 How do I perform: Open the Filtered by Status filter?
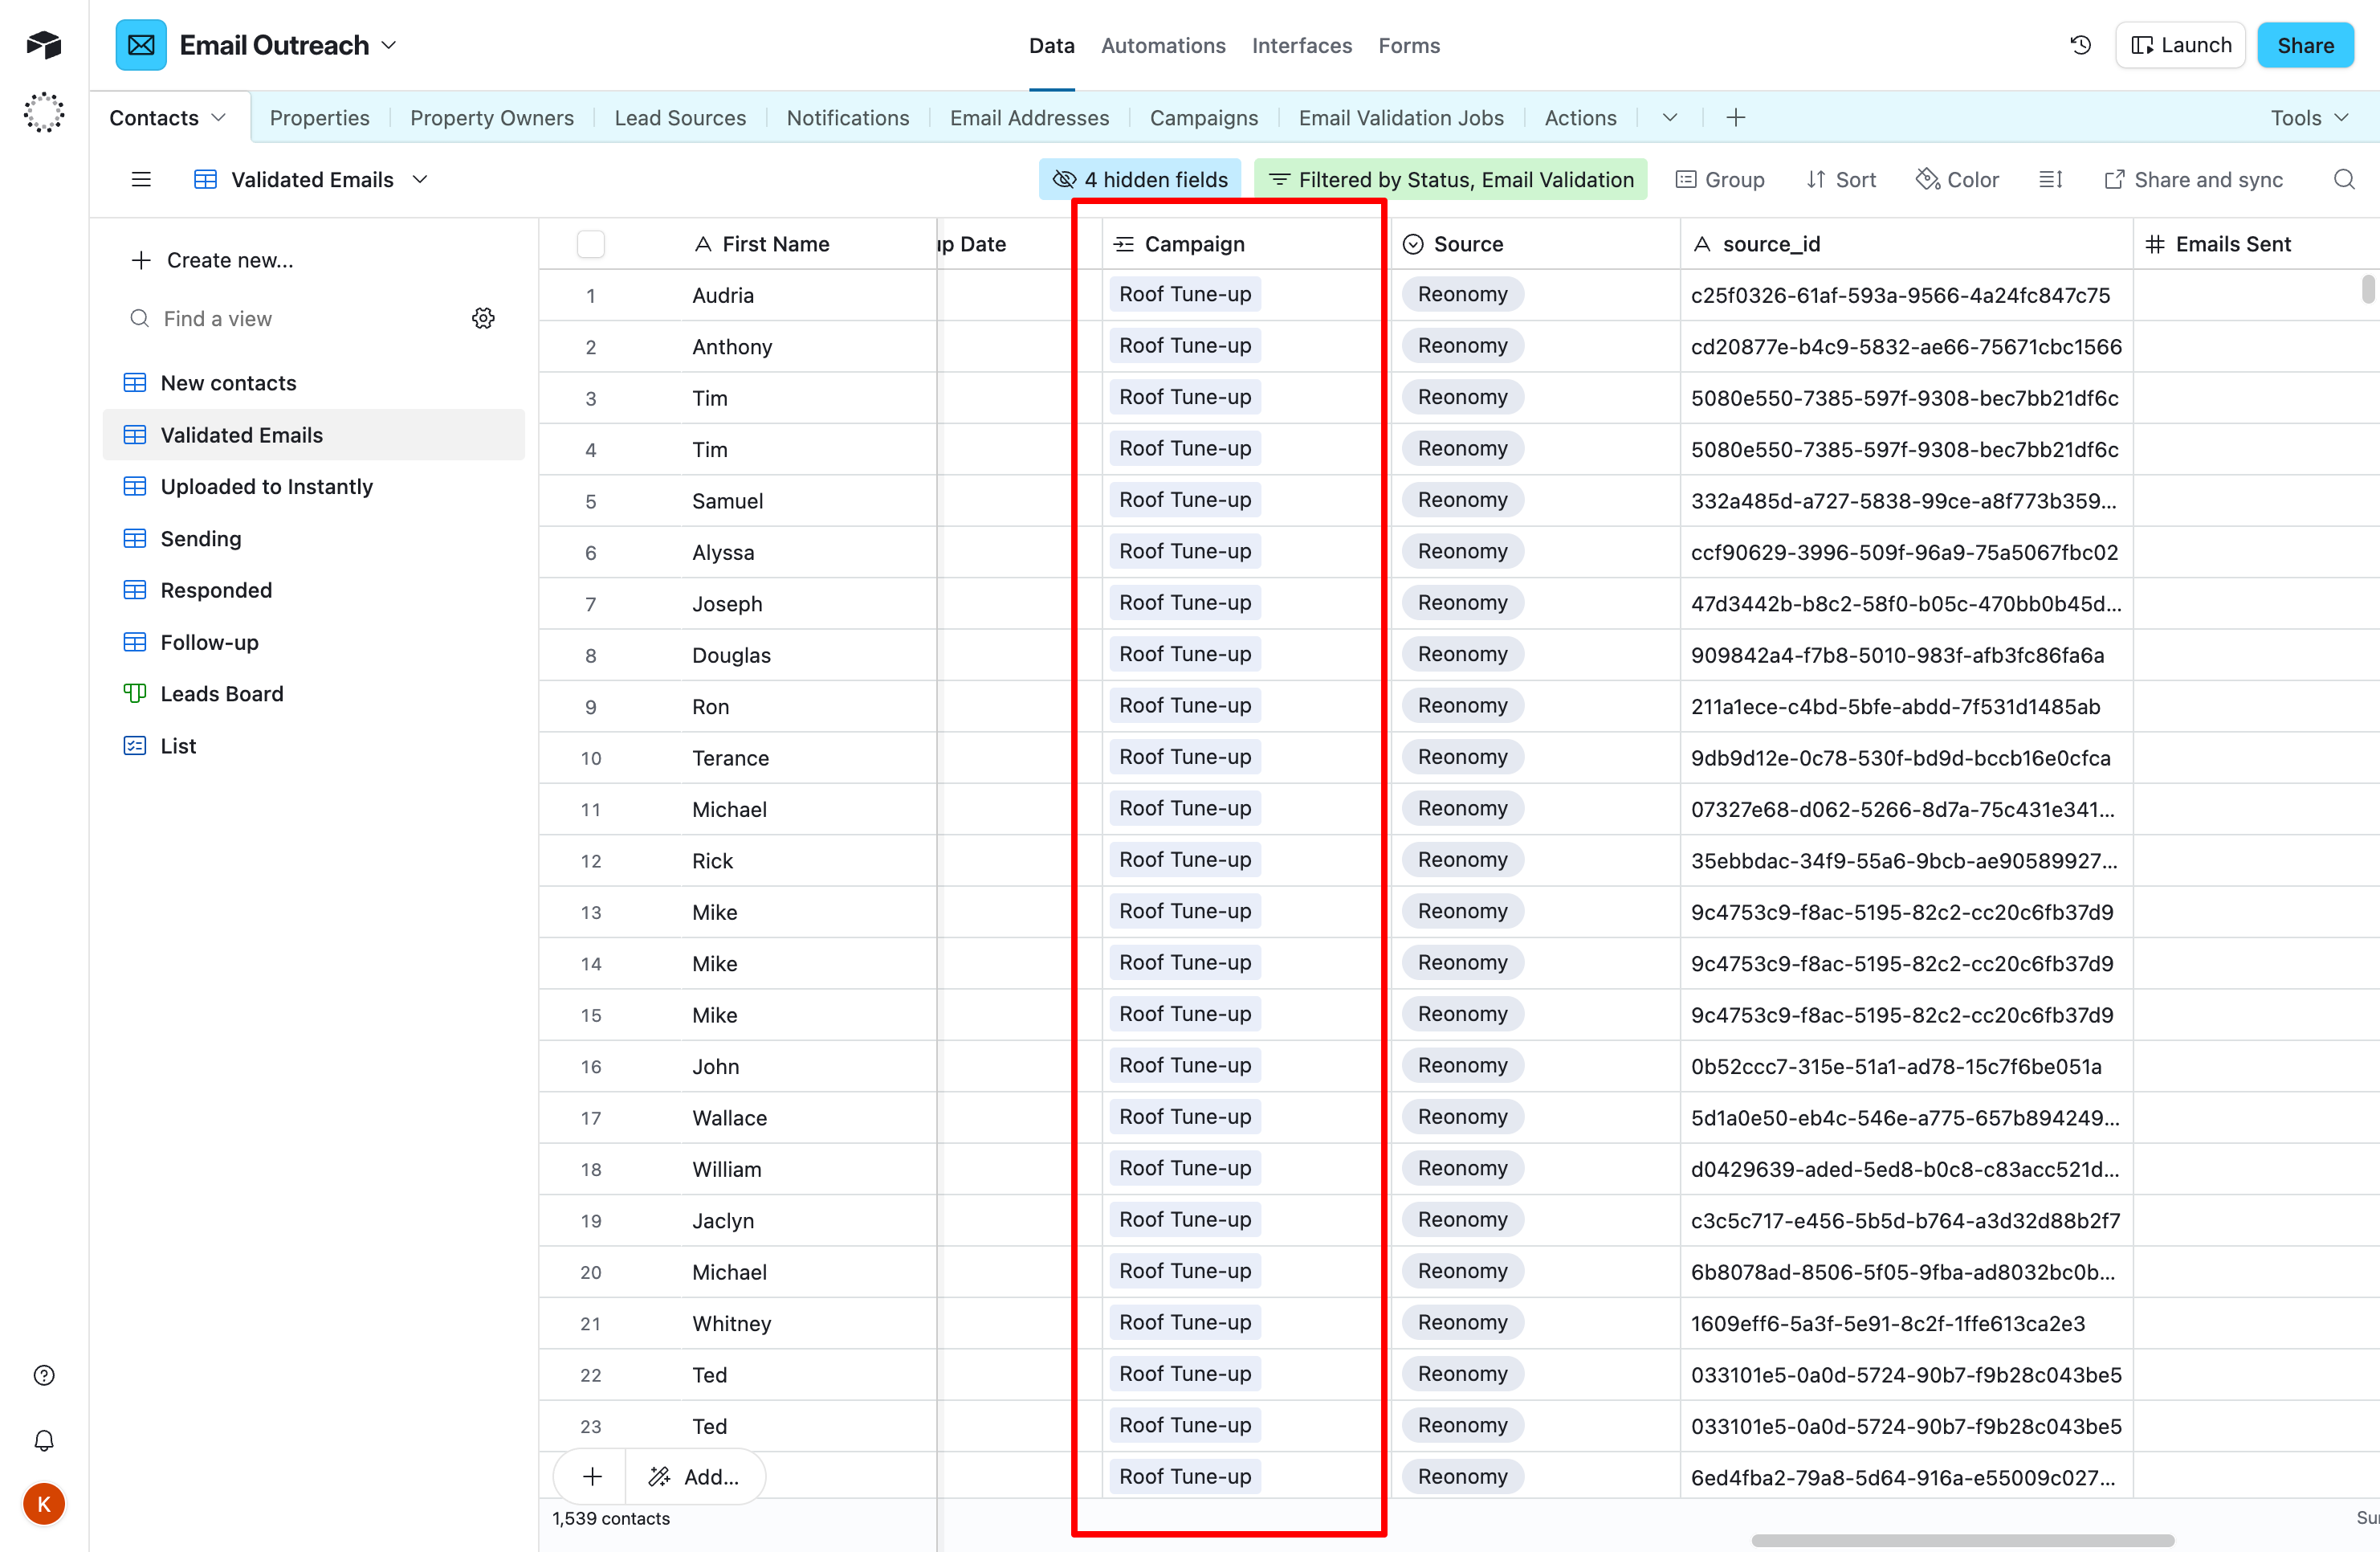1451,179
